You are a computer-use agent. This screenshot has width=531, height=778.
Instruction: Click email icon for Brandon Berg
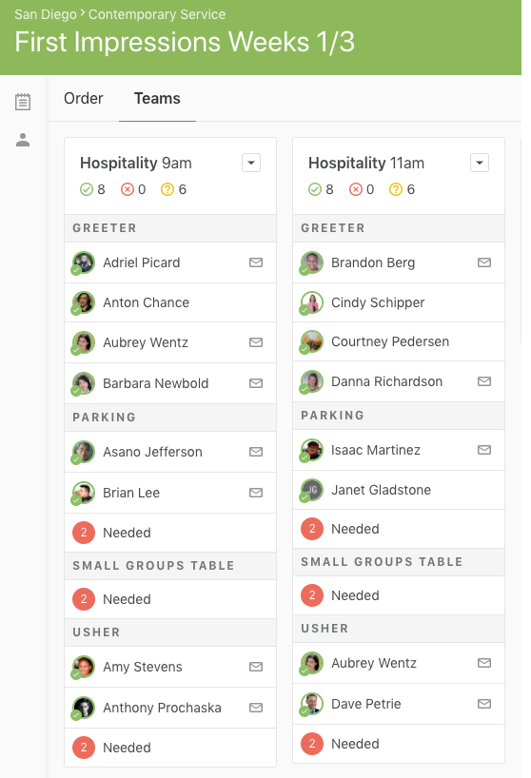[x=484, y=263]
